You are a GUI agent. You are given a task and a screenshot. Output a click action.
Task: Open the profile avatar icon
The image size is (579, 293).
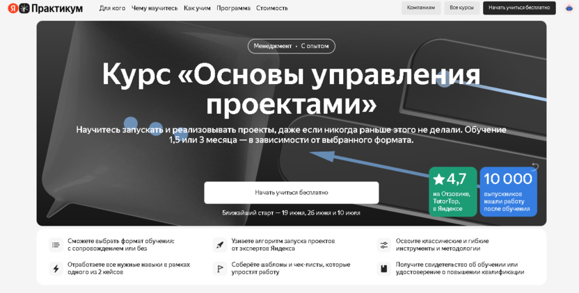569,8
